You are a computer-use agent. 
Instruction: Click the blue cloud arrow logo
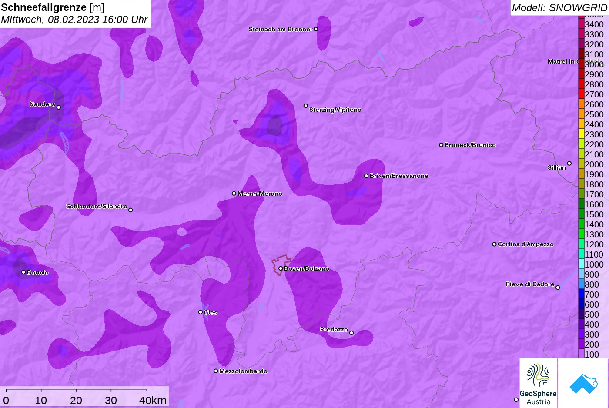click(x=583, y=383)
